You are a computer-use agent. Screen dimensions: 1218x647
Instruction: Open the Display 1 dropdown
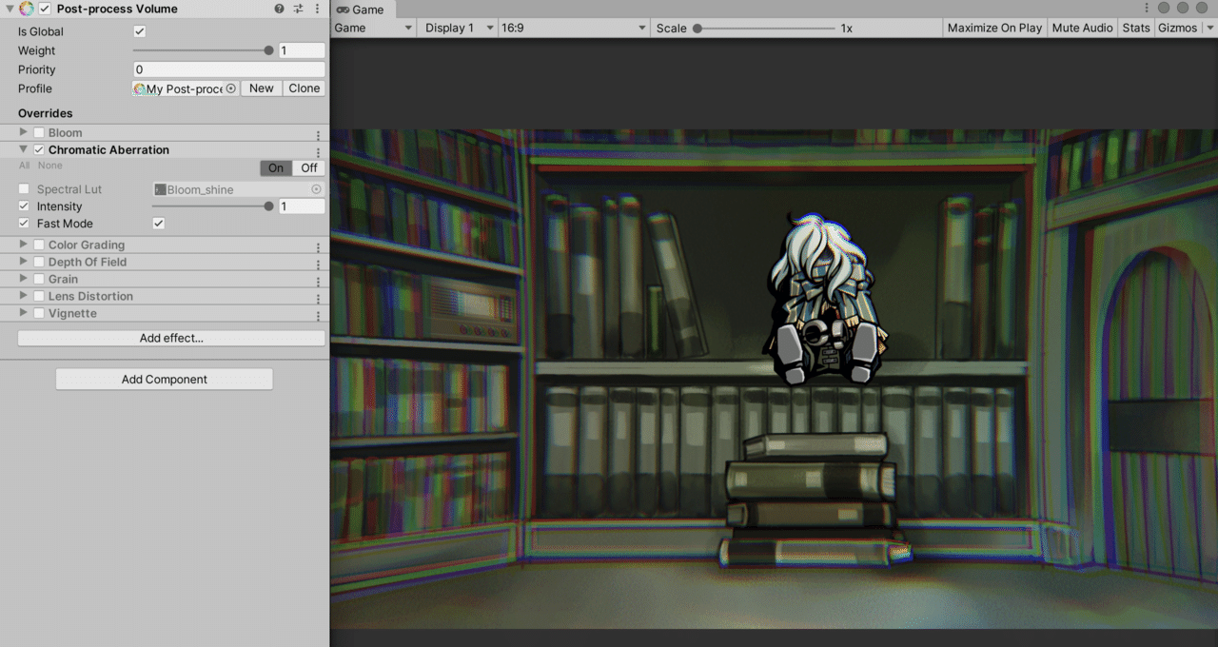(x=457, y=28)
